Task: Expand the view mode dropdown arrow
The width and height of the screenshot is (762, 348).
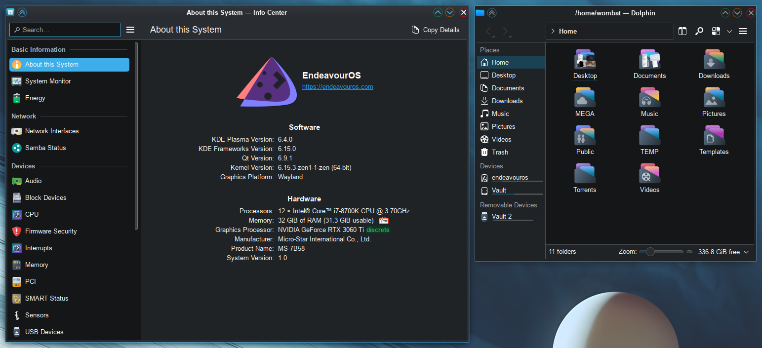Action: [729, 31]
